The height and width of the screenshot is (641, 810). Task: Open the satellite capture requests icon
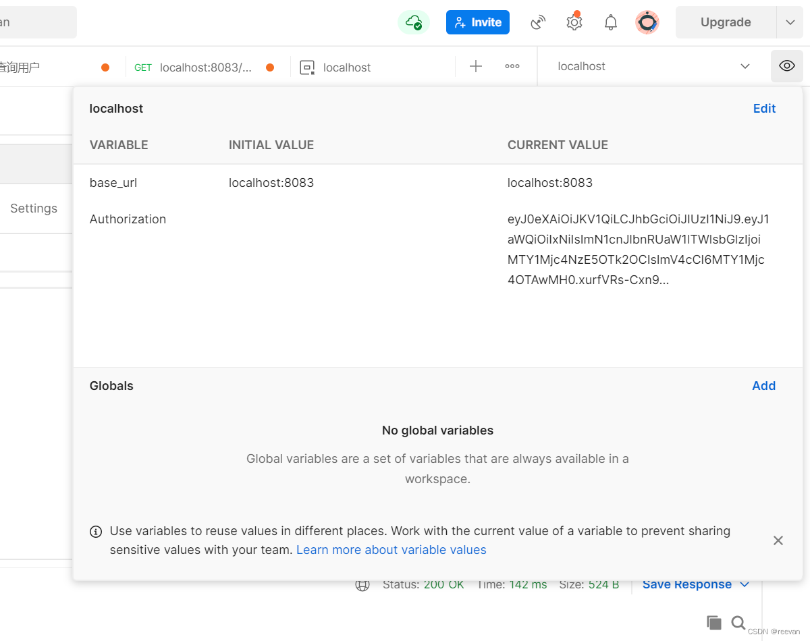538,22
